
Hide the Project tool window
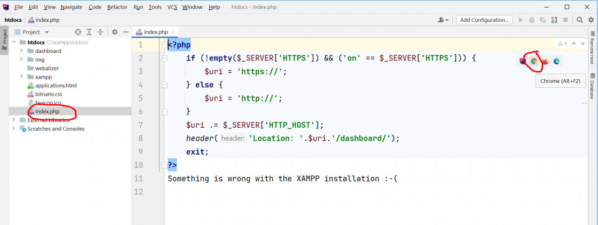pyautogui.click(x=125, y=32)
